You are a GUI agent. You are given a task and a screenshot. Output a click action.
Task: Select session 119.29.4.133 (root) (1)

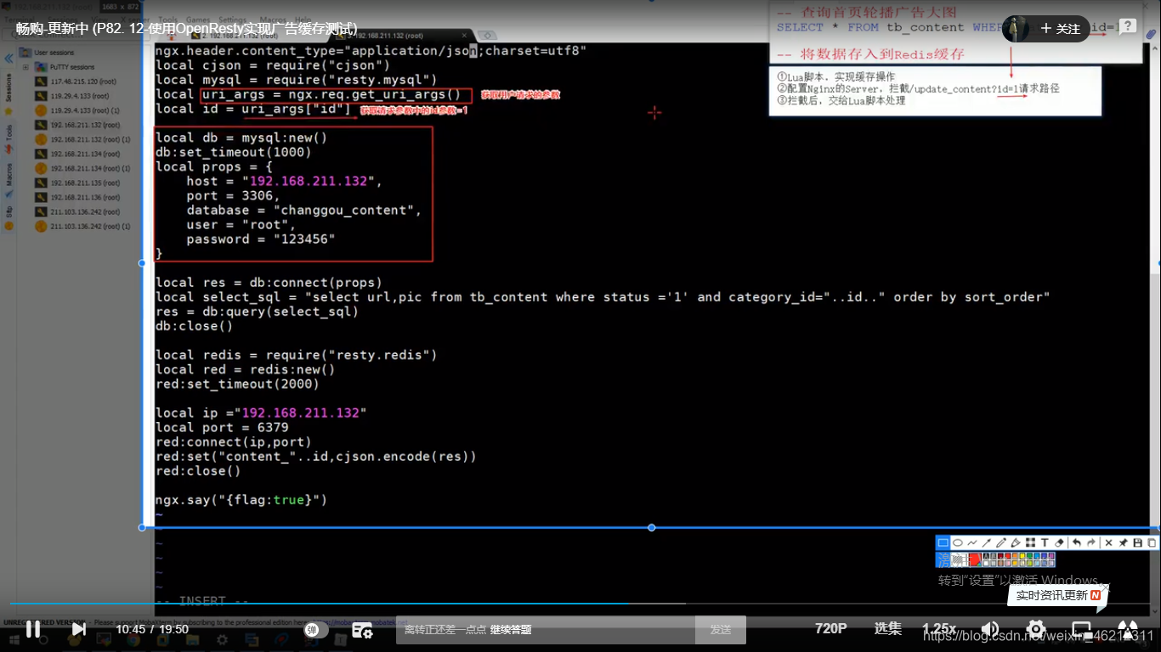(84, 110)
